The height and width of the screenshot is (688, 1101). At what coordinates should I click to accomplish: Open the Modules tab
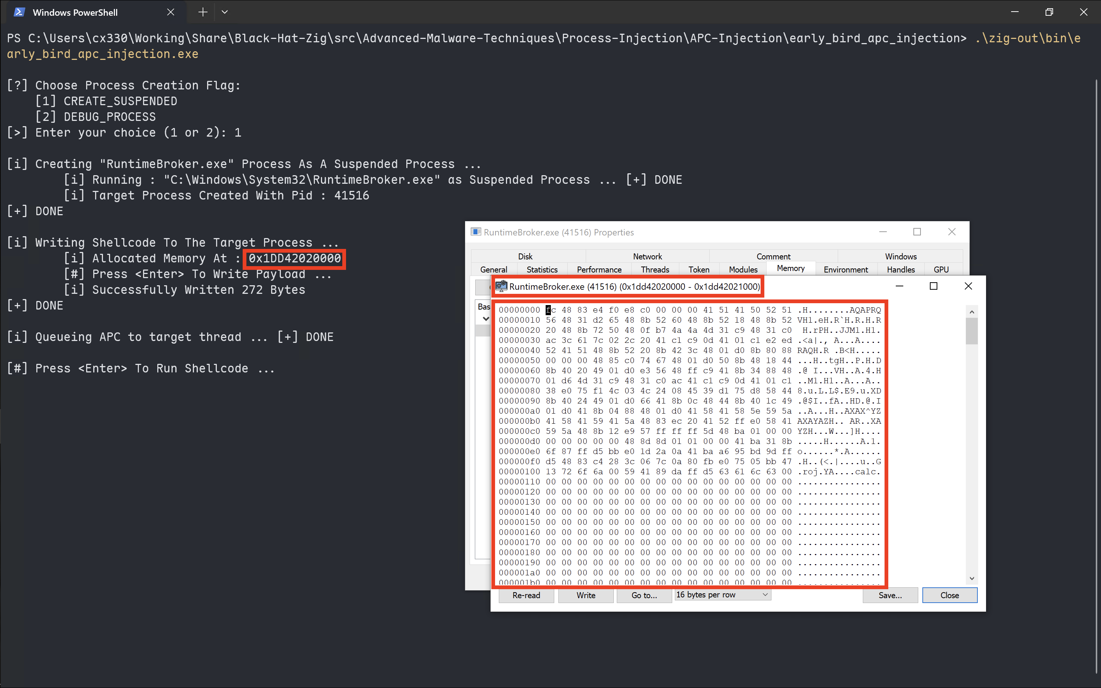point(743,270)
